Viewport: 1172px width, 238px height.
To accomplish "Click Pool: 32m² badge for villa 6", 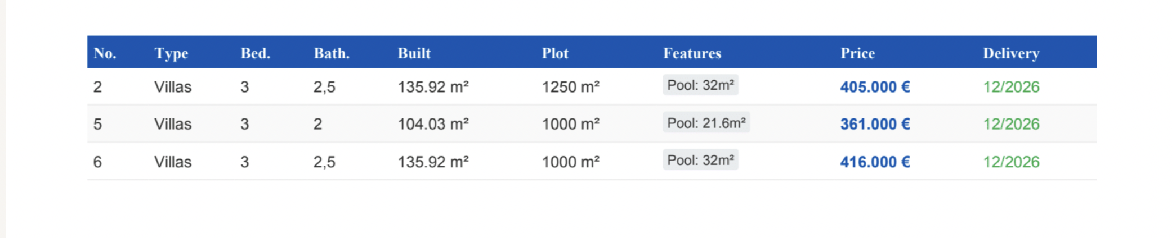I will click(x=700, y=161).
